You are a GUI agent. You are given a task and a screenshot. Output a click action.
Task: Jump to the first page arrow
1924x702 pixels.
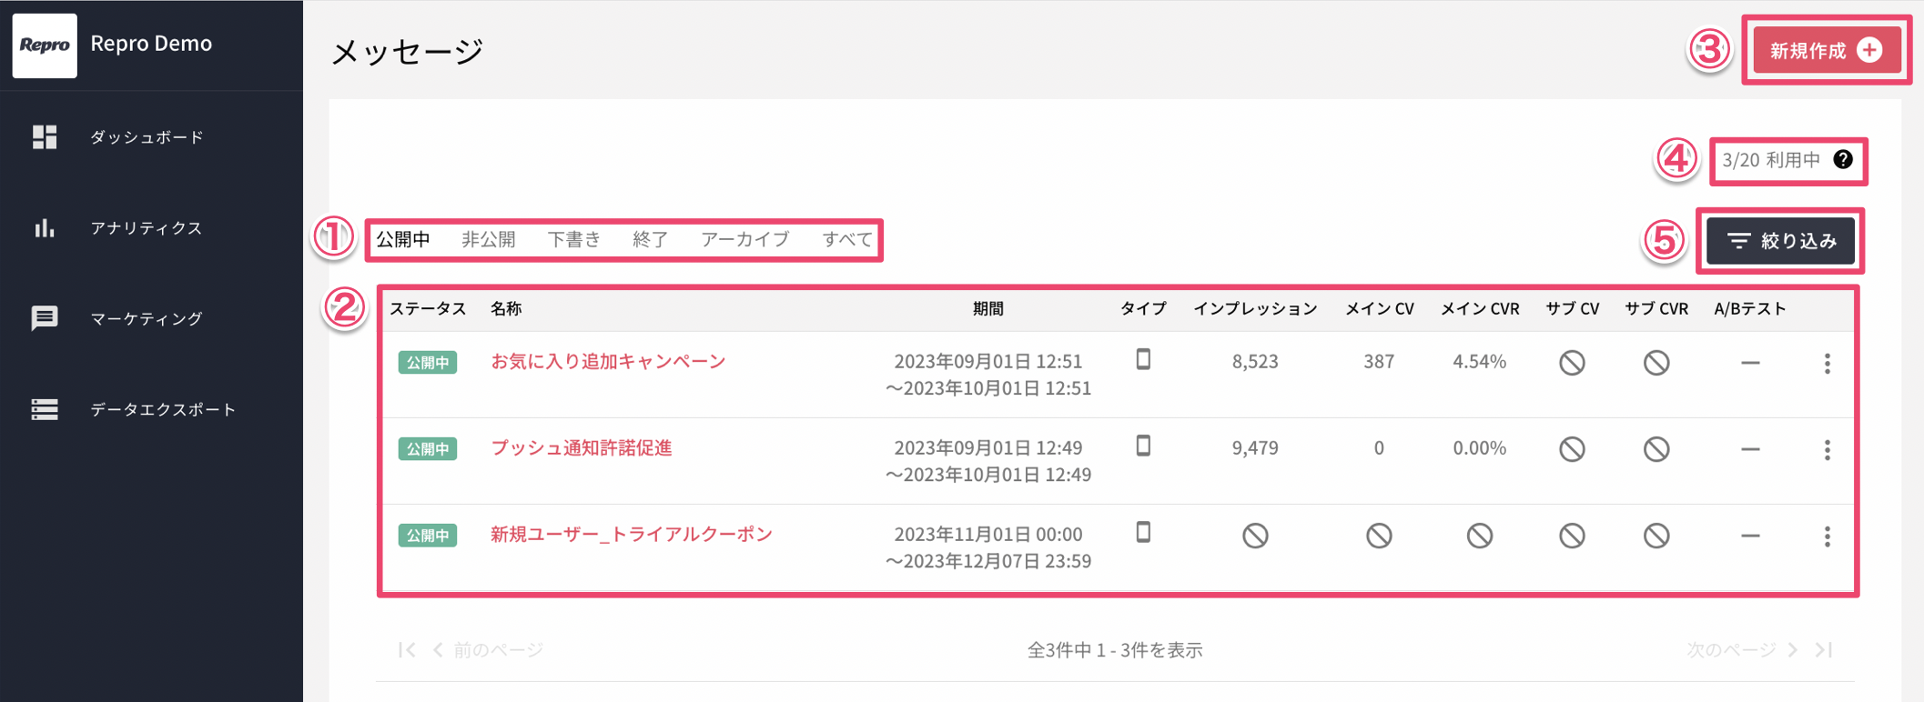tap(407, 649)
